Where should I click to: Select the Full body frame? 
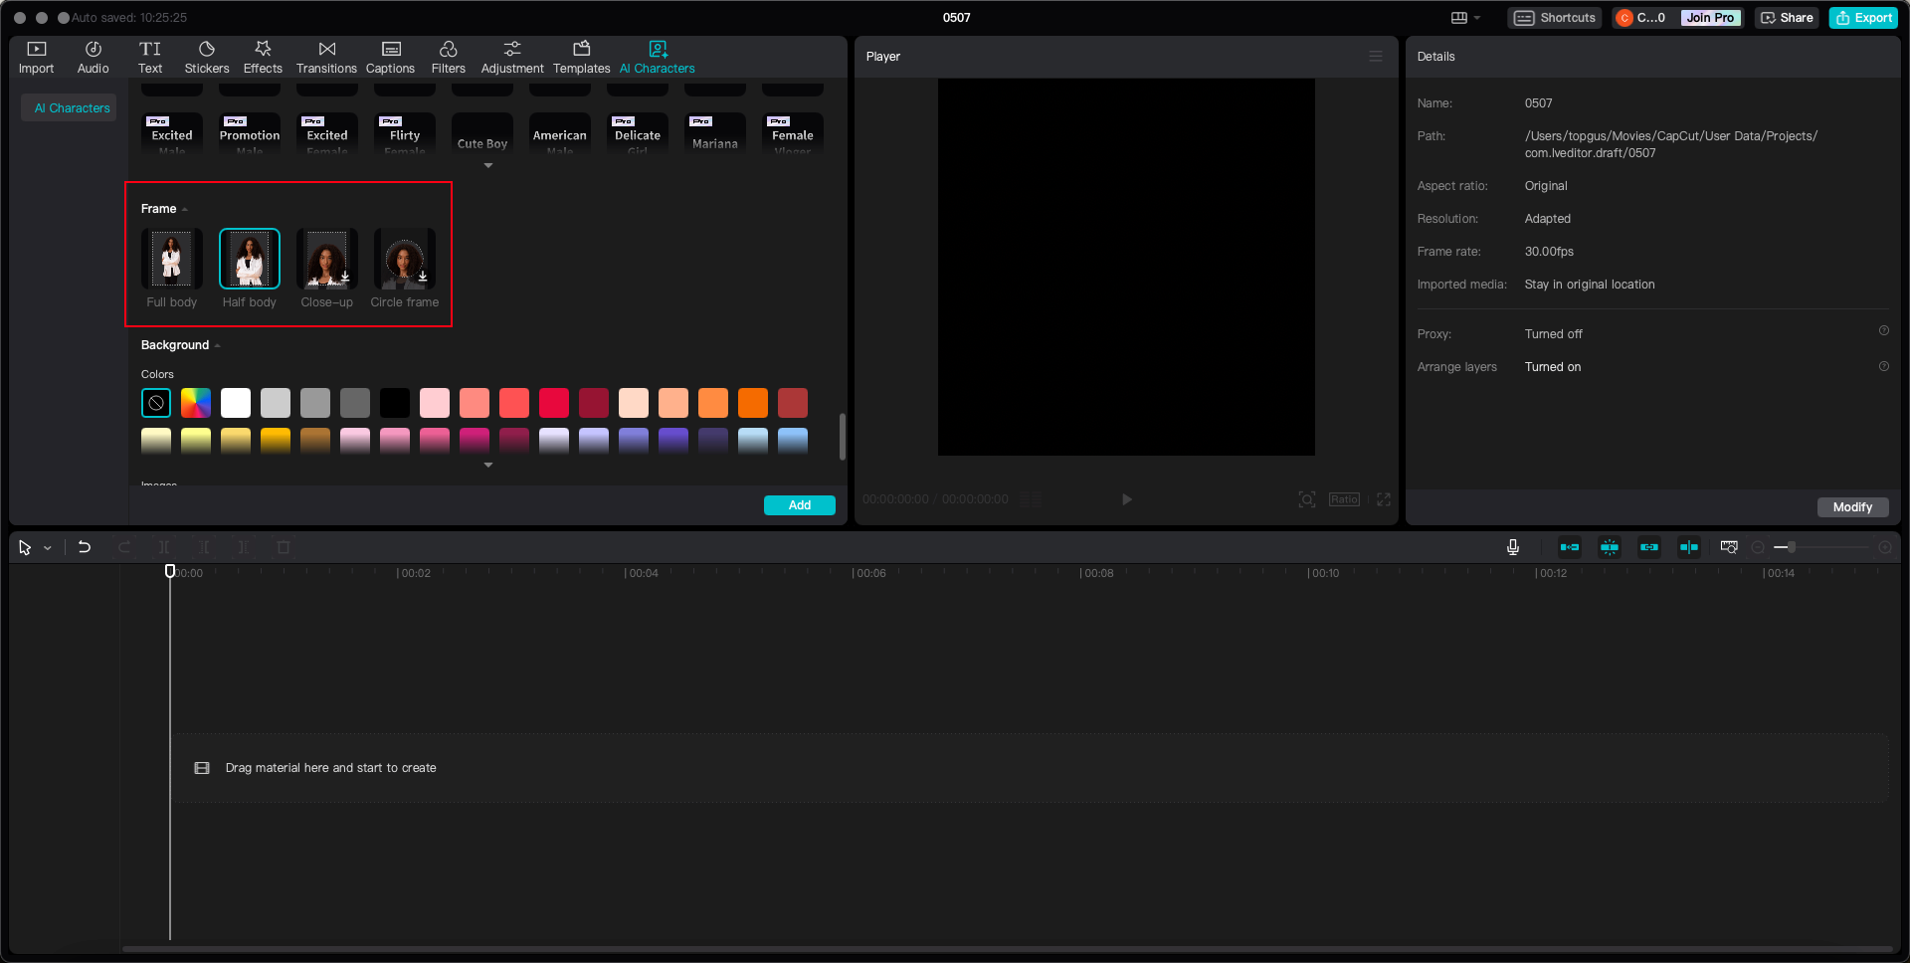[172, 259]
